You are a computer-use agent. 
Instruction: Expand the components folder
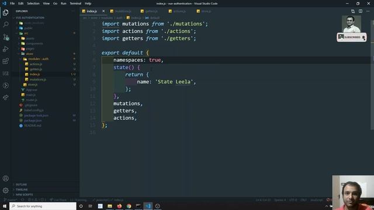point(34,44)
